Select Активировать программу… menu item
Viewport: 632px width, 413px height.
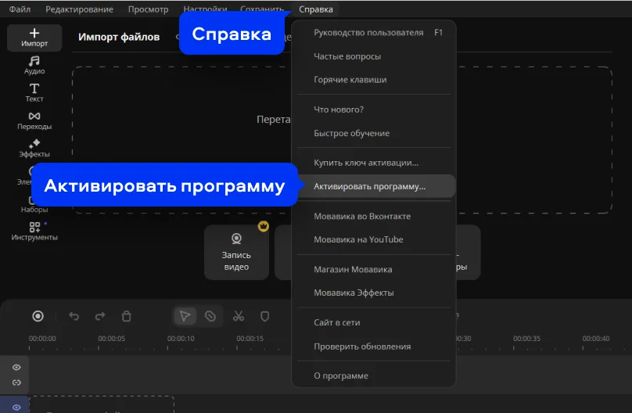(369, 187)
